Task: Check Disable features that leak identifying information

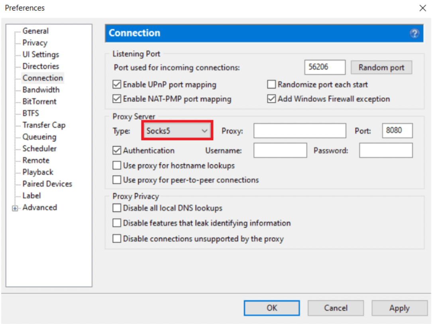Action: tap(117, 223)
